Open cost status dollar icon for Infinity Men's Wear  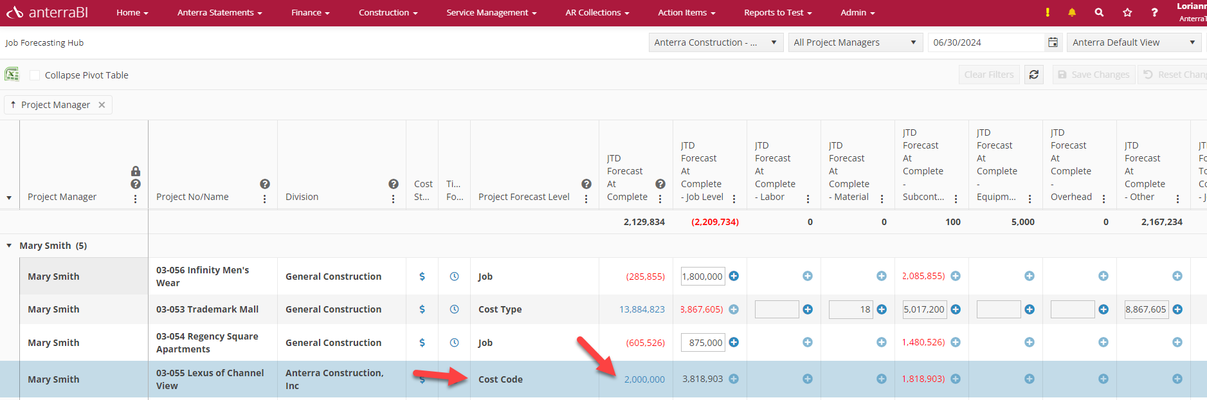coord(422,277)
